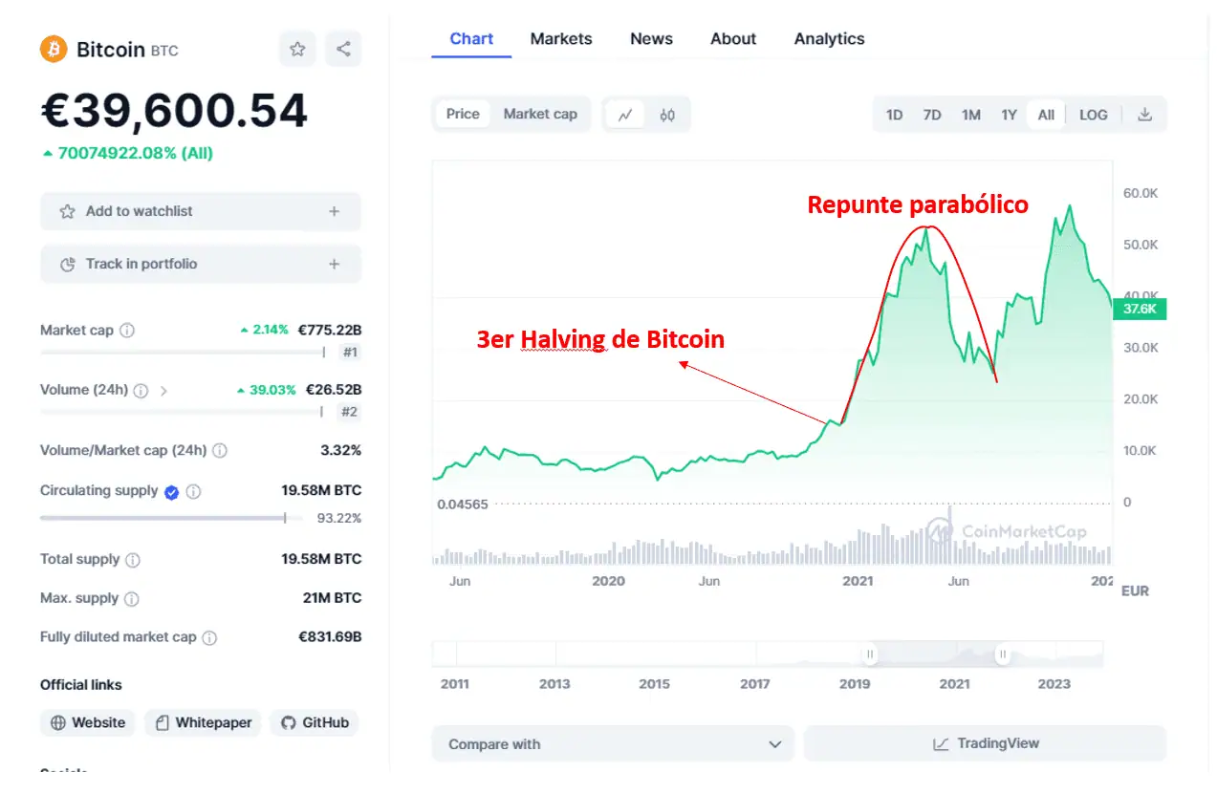Switch to line chart view icon
This screenshot has height=794, width=1217.
pyautogui.click(x=625, y=115)
